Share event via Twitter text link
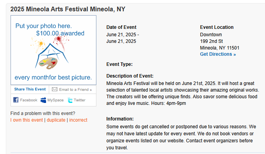 tap(80, 100)
